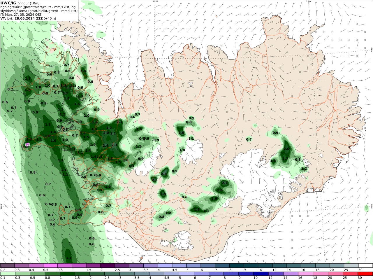373x280 pixels.
Task: Pick lower legend darkest green swatch between 1 and 1.5
Action: (x=67, y=274)
